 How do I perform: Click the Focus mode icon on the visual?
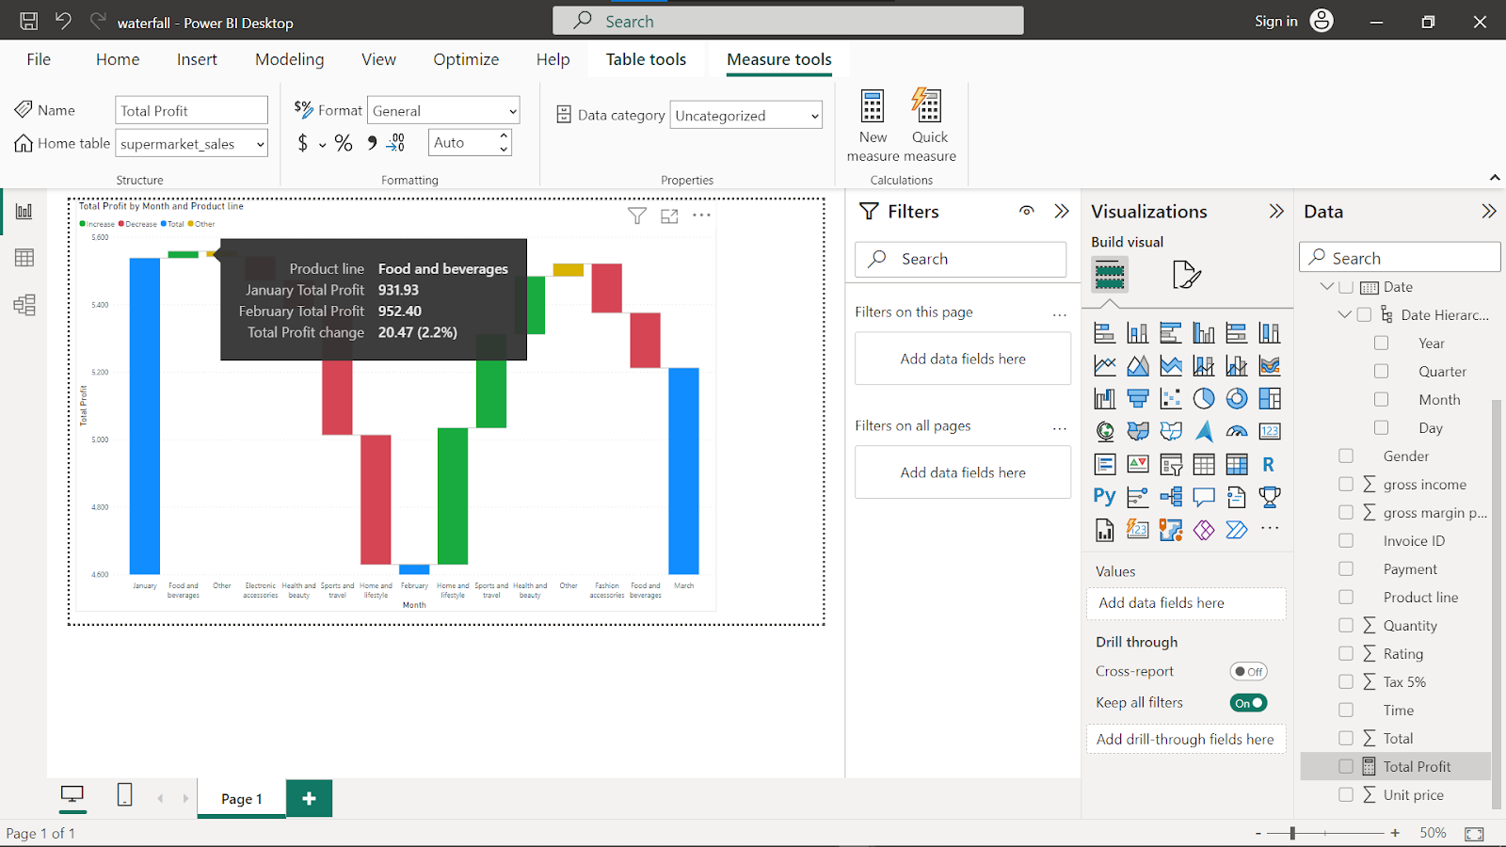click(669, 216)
